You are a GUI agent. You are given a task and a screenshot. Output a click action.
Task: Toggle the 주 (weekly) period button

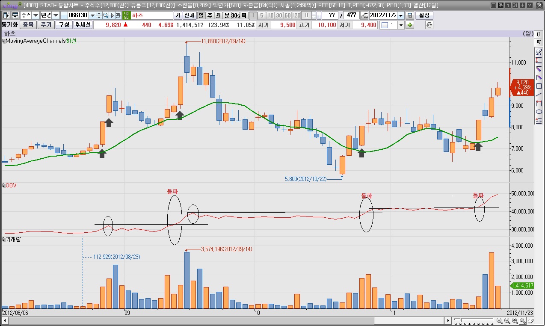(x=210, y=15)
